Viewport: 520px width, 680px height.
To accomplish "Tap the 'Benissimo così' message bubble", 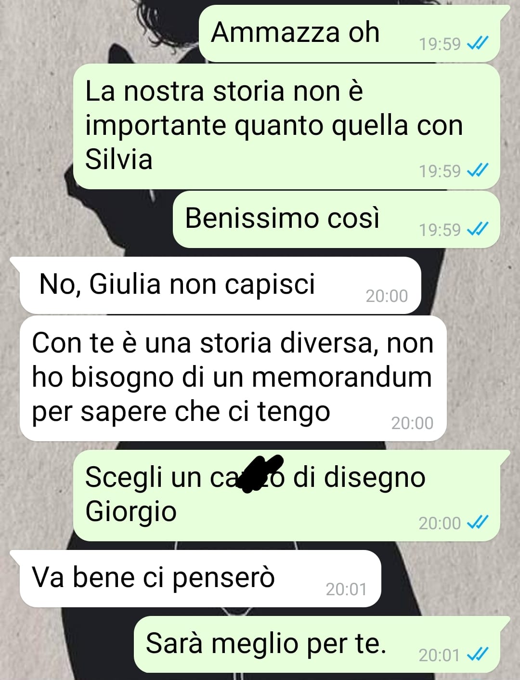I will 337,220.
